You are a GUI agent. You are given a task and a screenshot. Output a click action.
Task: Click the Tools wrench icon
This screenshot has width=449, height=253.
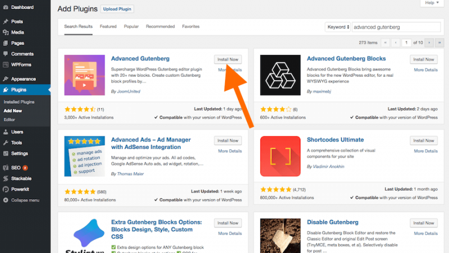(x=6, y=142)
